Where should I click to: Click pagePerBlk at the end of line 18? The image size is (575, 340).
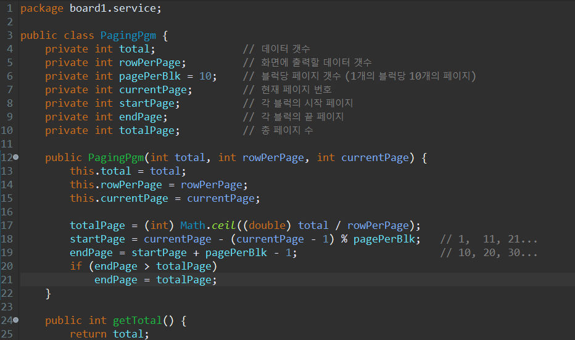(x=384, y=239)
